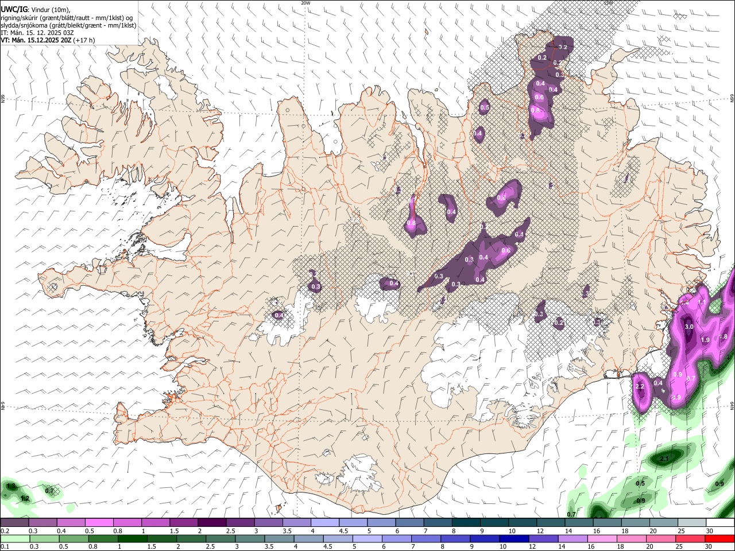Click the 'VT: Mán. 15.12.2025 20Z (+17 h)' line
The image size is (735, 551).
[x=48, y=40]
